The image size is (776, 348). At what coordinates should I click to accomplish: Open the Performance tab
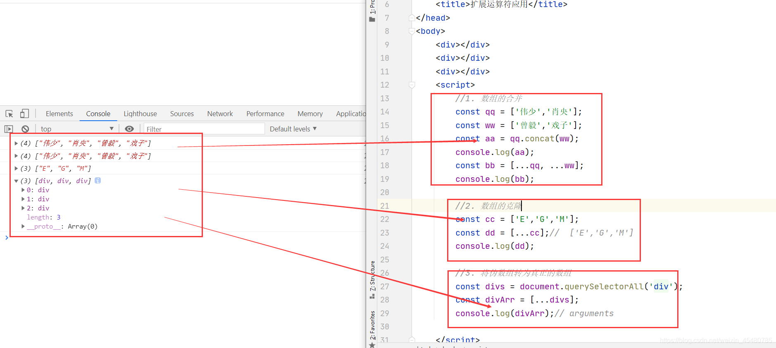[265, 114]
